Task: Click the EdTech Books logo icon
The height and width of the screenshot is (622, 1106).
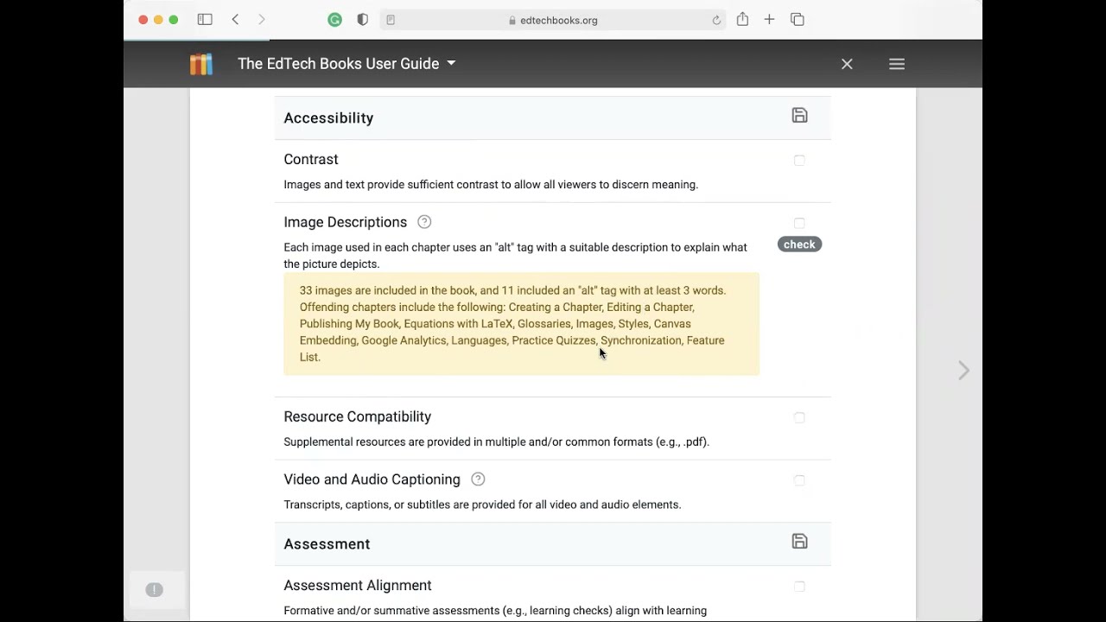Action: click(201, 64)
